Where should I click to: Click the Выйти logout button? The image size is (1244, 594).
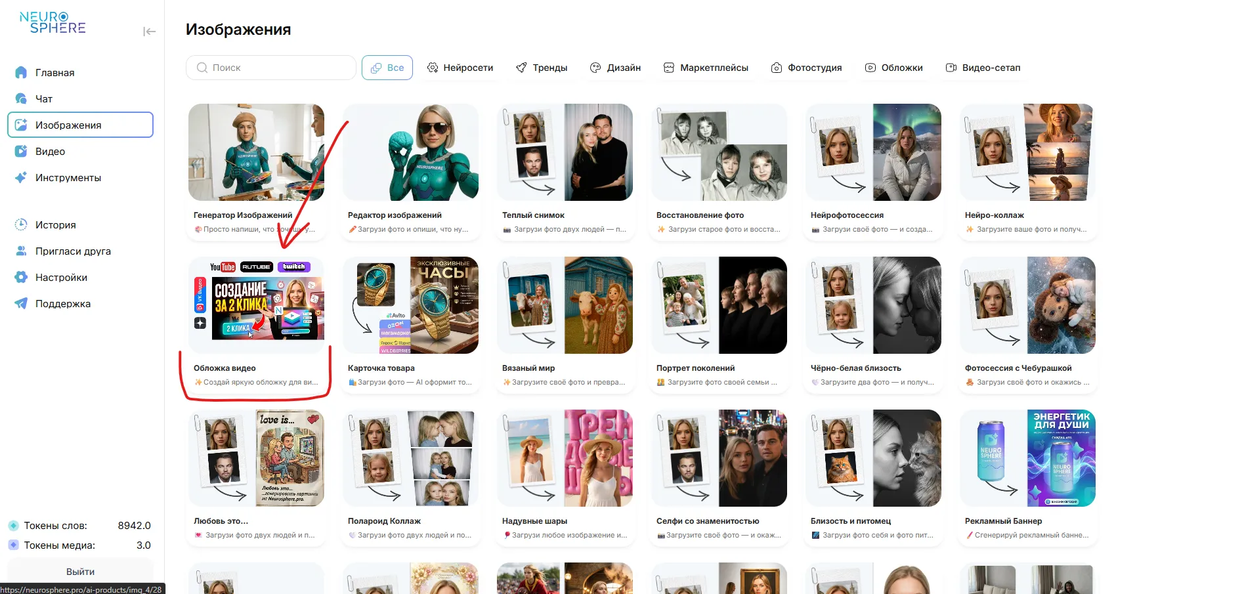pos(80,571)
